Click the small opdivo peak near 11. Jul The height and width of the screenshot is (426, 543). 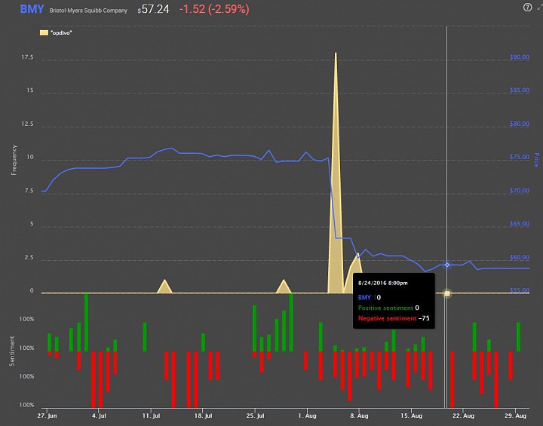pyautogui.click(x=164, y=287)
